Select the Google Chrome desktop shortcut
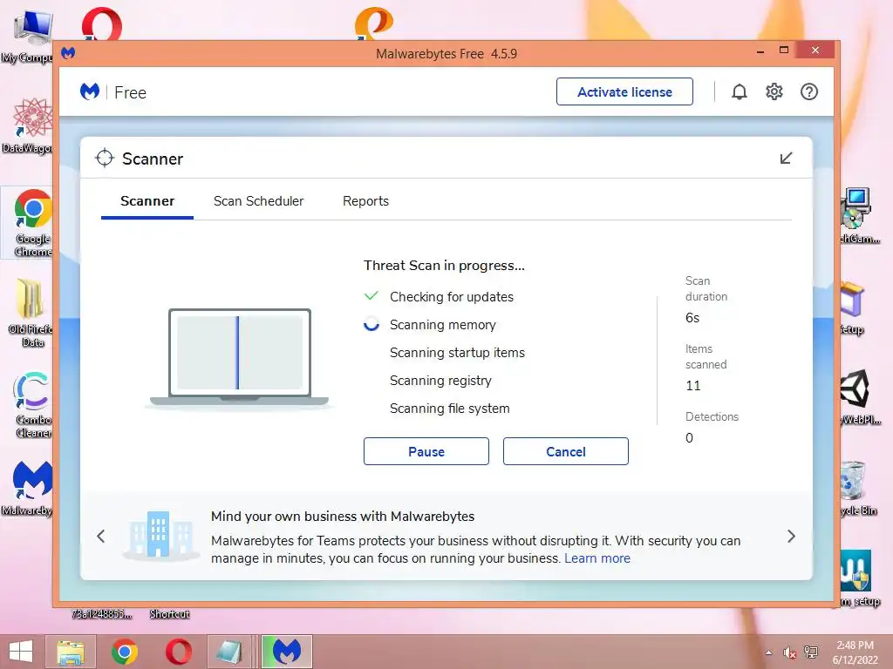This screenshot has width=893, height=669. coord(32,222)
